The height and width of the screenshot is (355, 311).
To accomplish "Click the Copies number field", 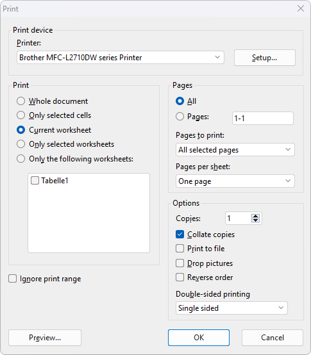I will point(238,219).
